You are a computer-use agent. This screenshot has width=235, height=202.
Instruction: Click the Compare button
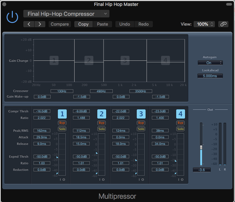pyautogui.click(x=60, y=24)
